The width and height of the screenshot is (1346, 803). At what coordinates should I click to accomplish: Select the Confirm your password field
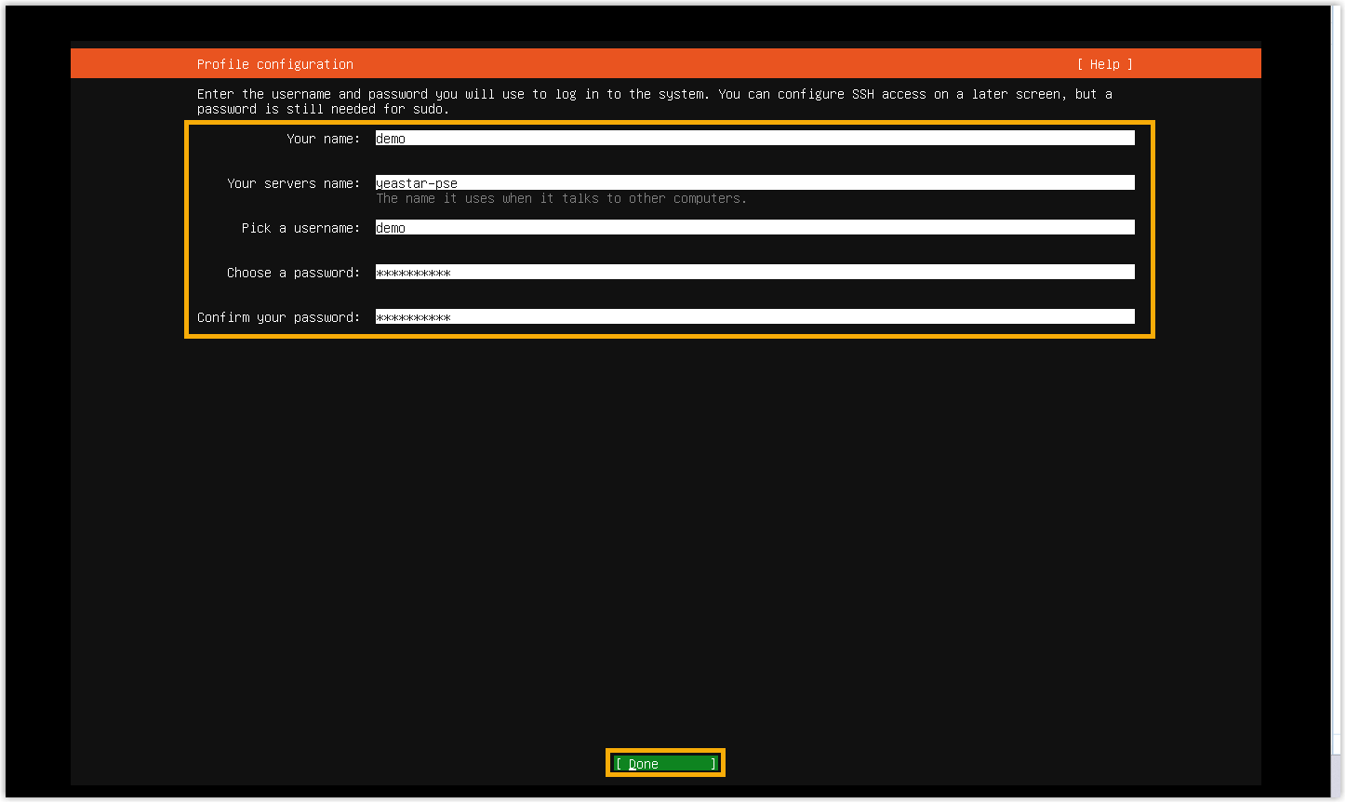click(x=753, y=317)
